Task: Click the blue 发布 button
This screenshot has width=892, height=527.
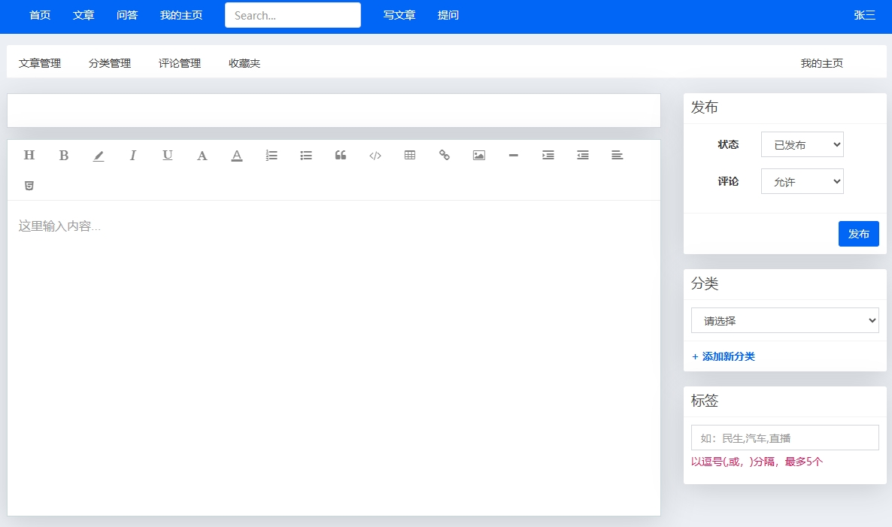Action: [858, 234]
